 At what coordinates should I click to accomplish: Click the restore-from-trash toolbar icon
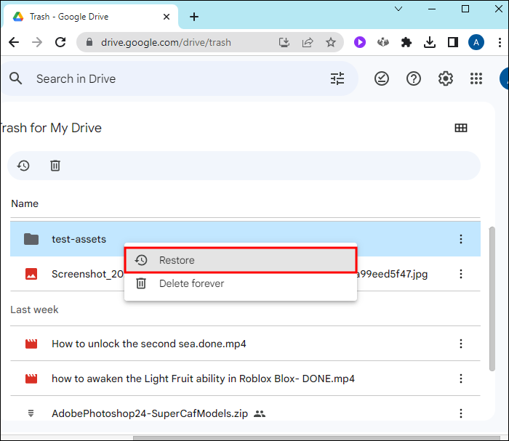pyautogui.click(x=23, y=166)
